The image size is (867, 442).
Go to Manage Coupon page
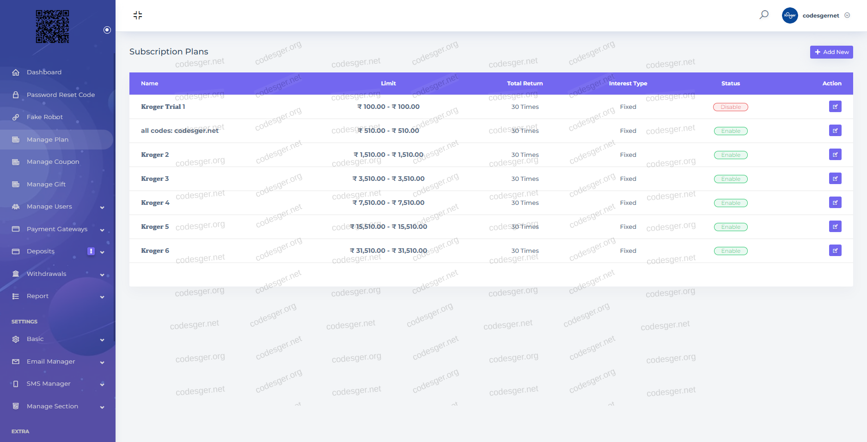[x=53, y=162]
